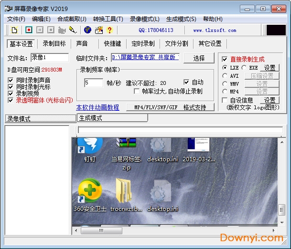This screenshot has width=291, height=249.
Task: Uncheck the 自动 frame rate checkbox
Action: tap(186, 82)
